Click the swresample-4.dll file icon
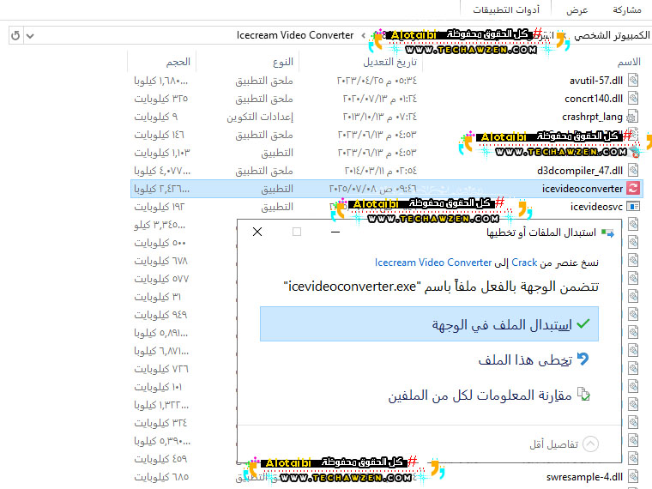652x489 pixels. click(x=633, y=476)
